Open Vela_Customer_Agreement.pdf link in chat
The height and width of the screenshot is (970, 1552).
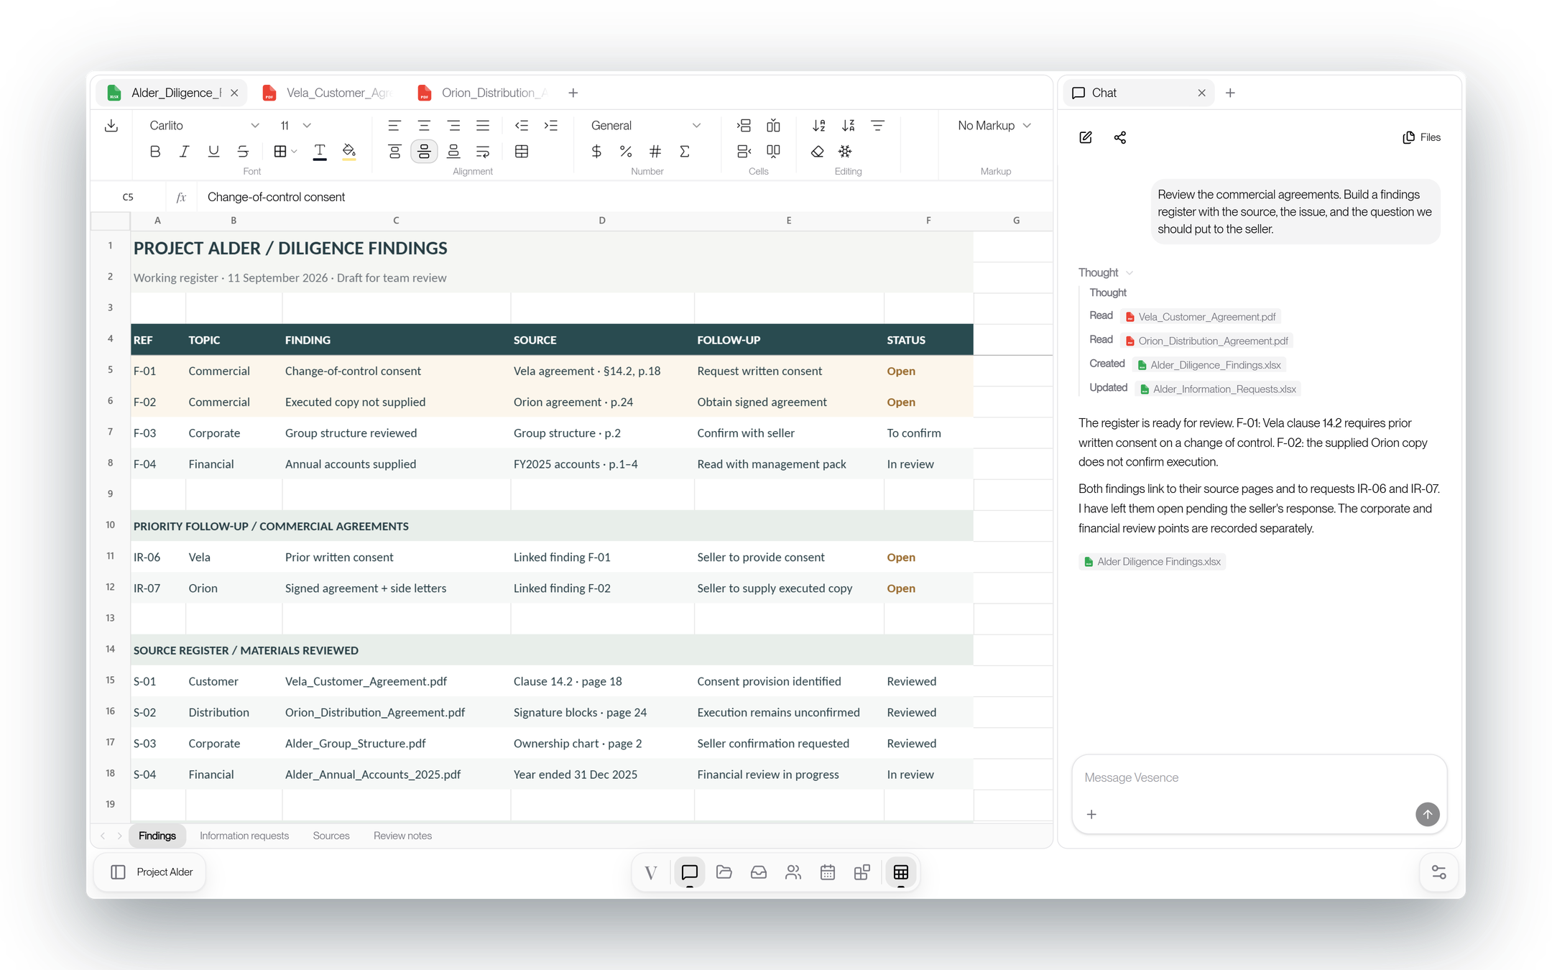[1201, 317]
